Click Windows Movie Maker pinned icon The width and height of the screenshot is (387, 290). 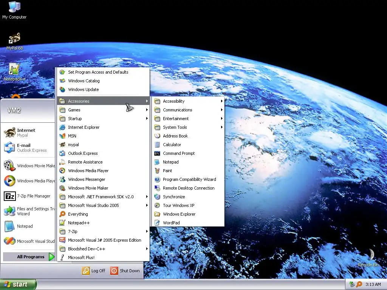pyautogui.click(x=9, y=165)
